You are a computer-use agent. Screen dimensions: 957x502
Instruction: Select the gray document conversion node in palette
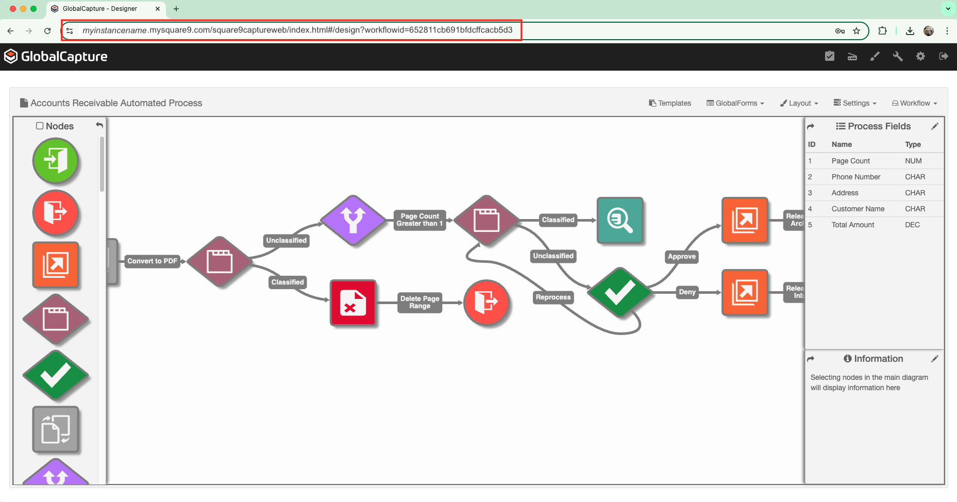click(55, 430)
